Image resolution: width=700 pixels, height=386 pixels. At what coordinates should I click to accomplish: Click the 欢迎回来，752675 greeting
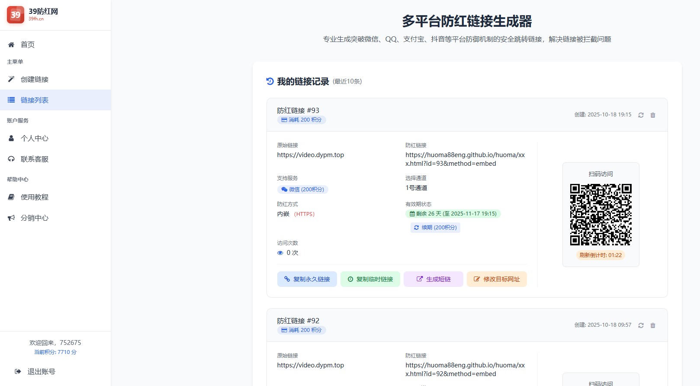click(55, 343)
